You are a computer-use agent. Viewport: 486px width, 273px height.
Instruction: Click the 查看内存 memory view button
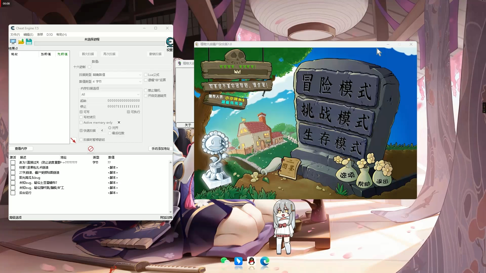click(x=21, y=149)
